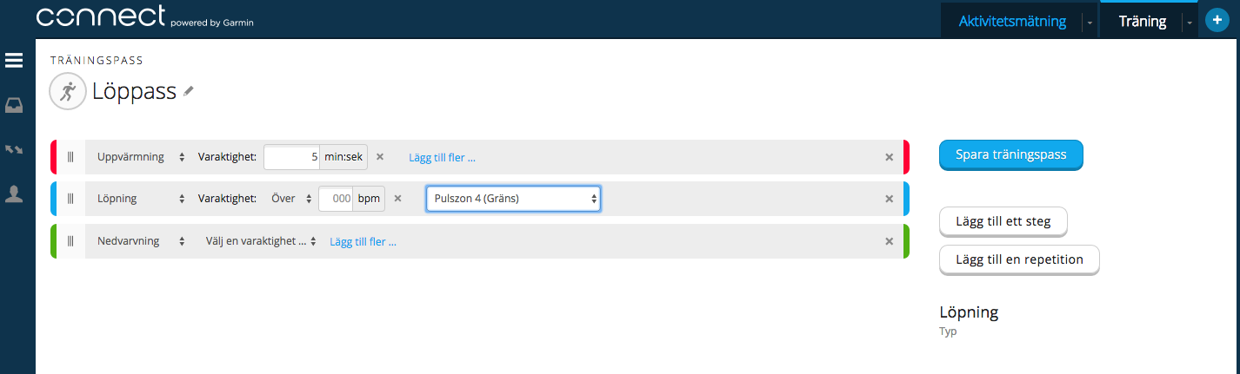Open the Pulszon 4 (Gräns) dropdown
The width and height of the screenshot is (1240, 374).
click(x=513, y=199)
